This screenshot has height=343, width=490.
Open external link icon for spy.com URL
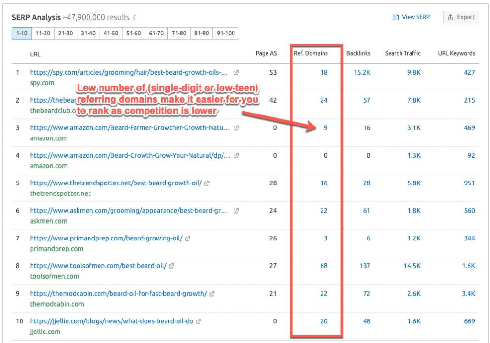click(x=236, y=73)
